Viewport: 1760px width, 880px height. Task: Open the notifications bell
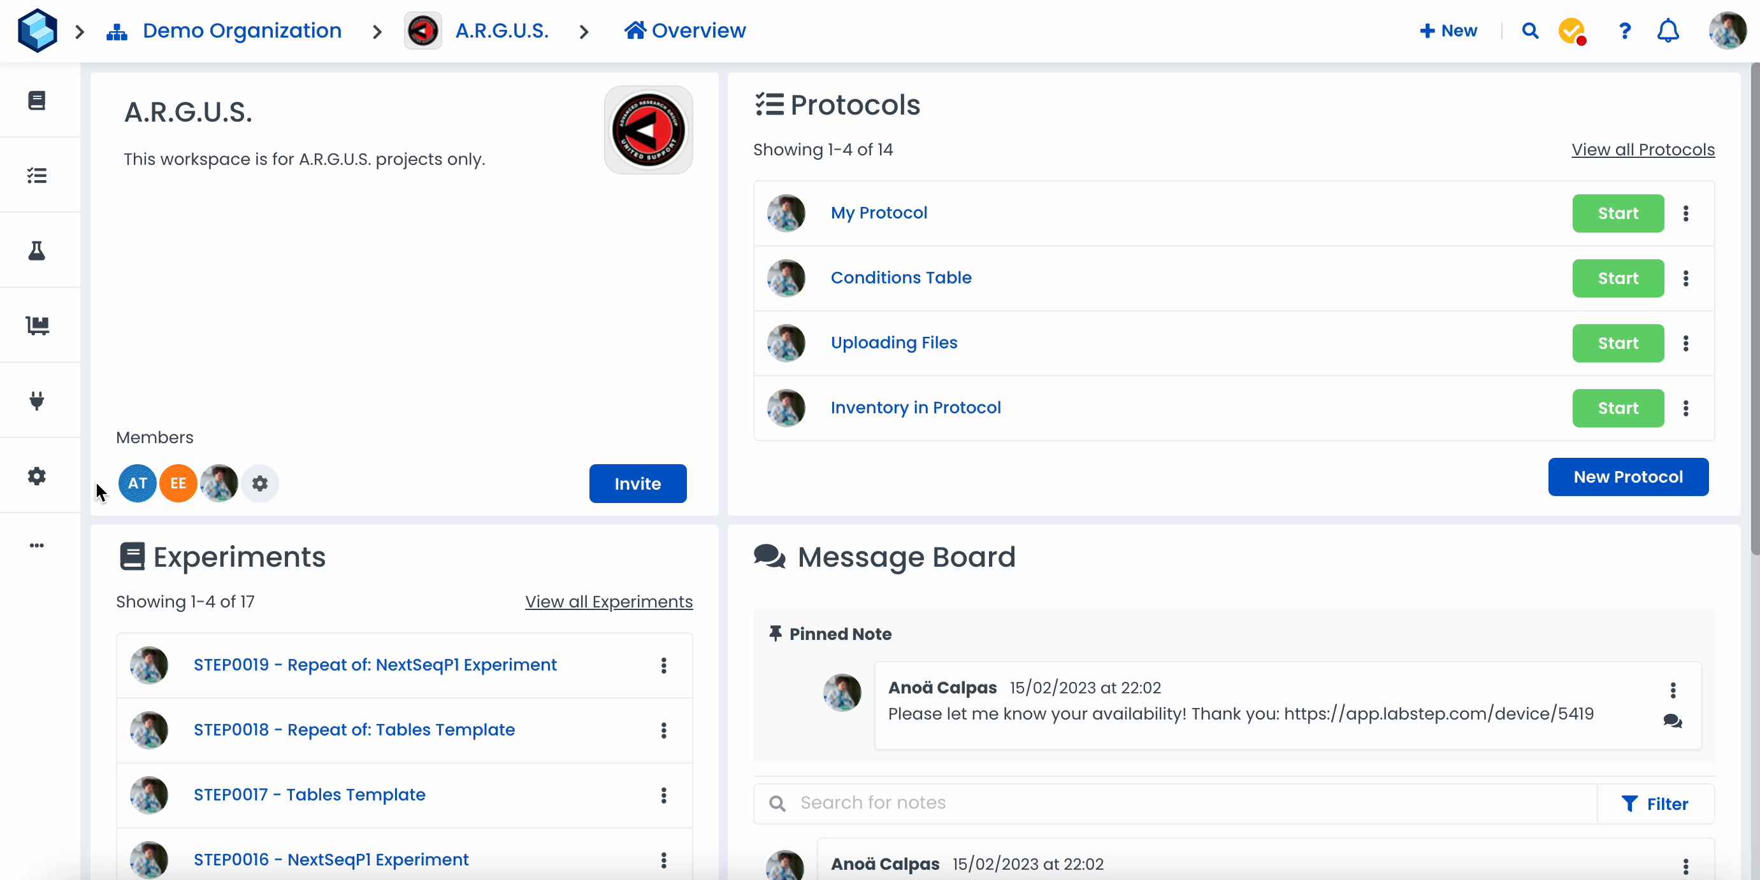(x=1668, y=31)
